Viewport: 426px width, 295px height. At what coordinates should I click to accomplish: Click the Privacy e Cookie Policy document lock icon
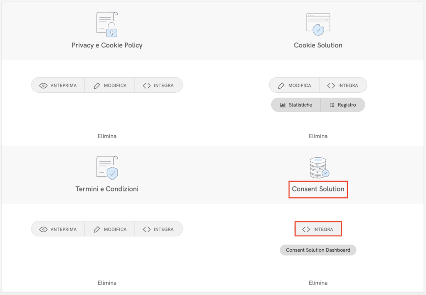click(107, 24)
